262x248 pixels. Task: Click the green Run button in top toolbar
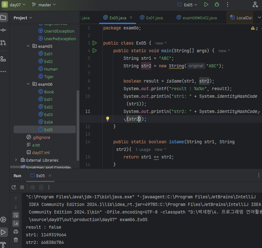pyautogui.click(x=206, y=5)
